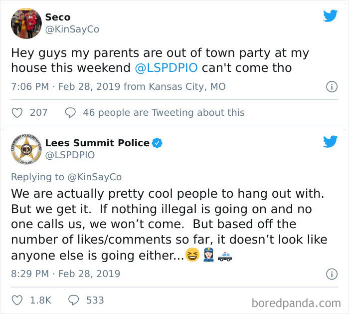
Task: Open the 7:06 PM Feb 28, 2019 timestamp
Action: (x=65, y=86)
